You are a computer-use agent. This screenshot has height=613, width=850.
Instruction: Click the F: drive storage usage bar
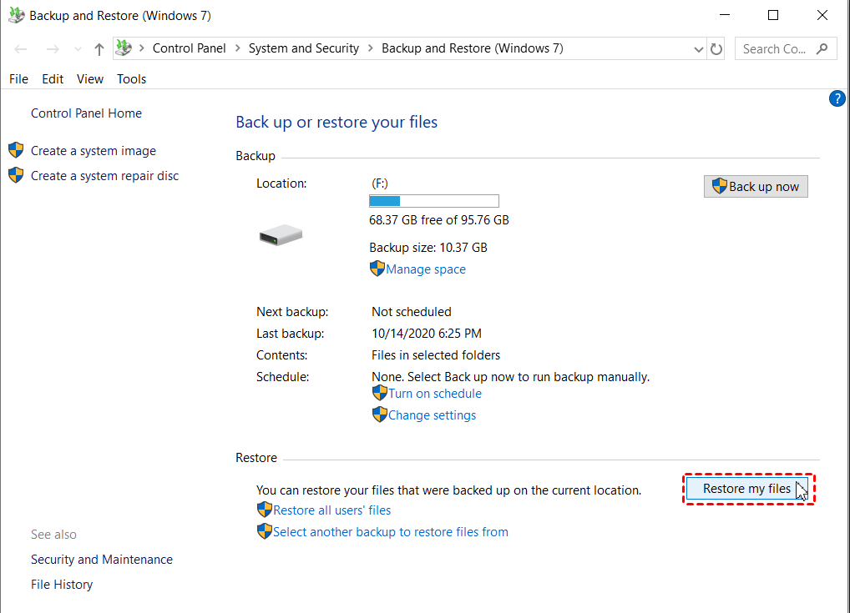(x=433, y=201)
